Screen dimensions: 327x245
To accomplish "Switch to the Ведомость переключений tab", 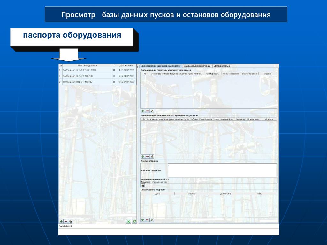I will click(x=197, y=66).
